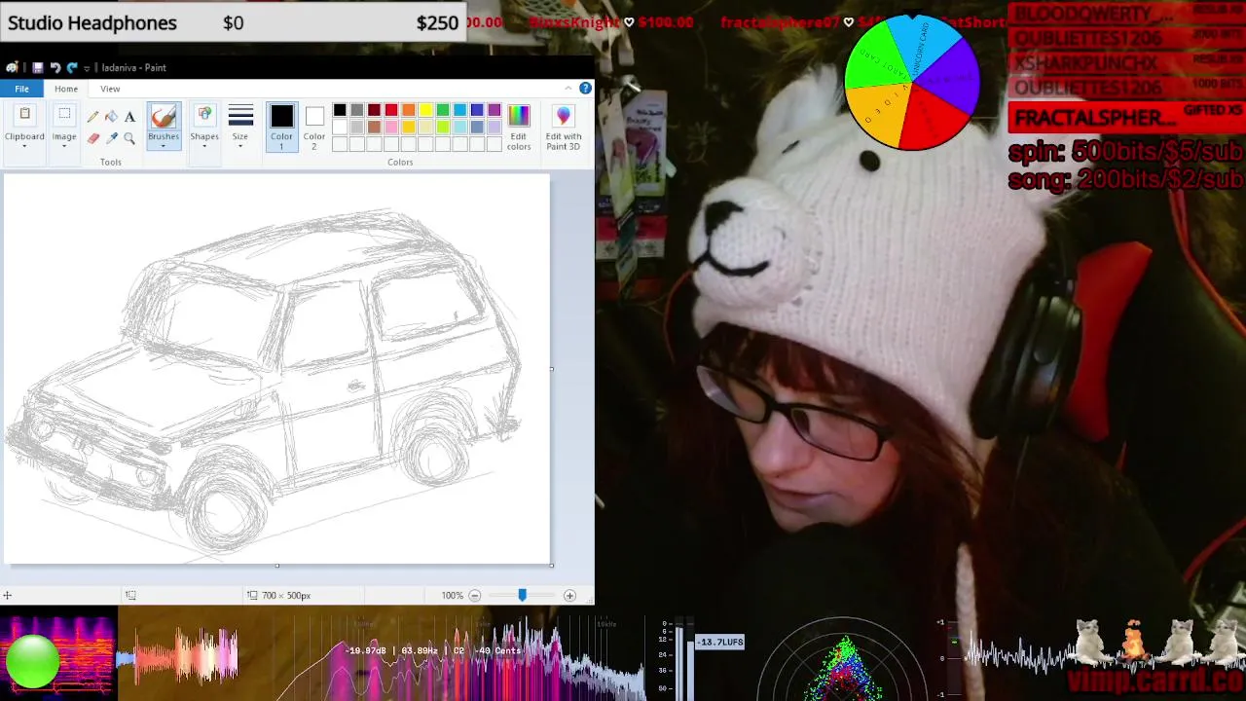Click the Size line thickness icon
The image size is (1246, 701).
[x=240, y=117]
